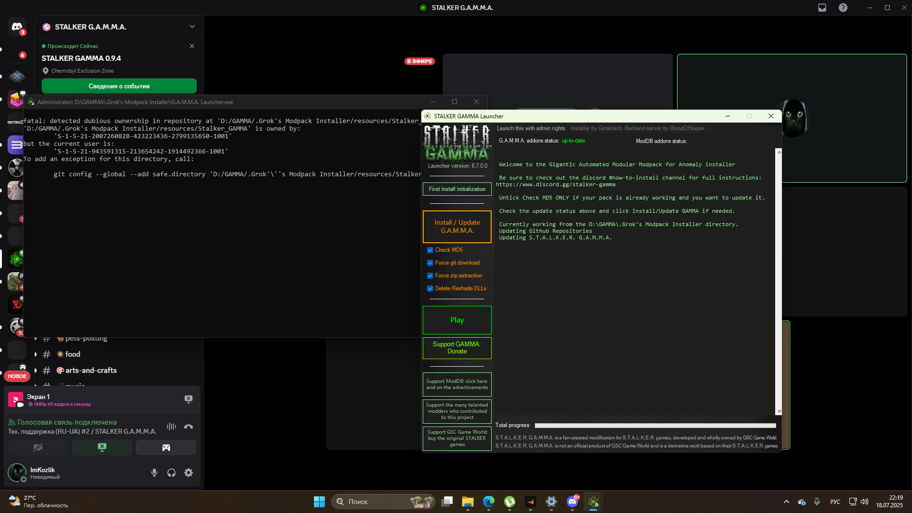Open the ImKozlik user avatar
This screenshot has height=513, width=912.
[x=17, y=473]
